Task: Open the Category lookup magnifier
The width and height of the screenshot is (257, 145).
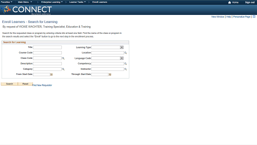Action: click(x=63, y=69)
